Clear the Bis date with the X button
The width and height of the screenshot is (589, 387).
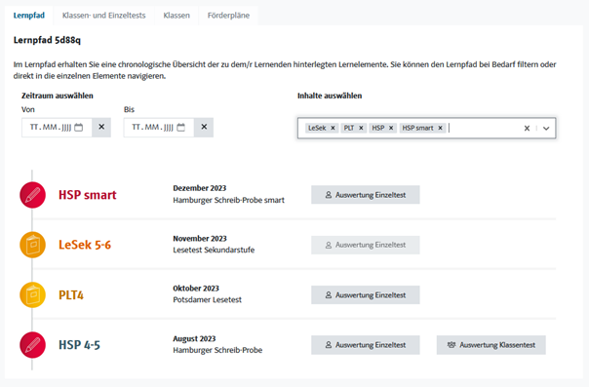204,128
